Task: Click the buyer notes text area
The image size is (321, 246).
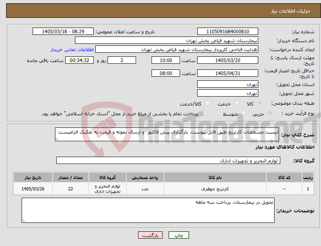Action: 148,210
